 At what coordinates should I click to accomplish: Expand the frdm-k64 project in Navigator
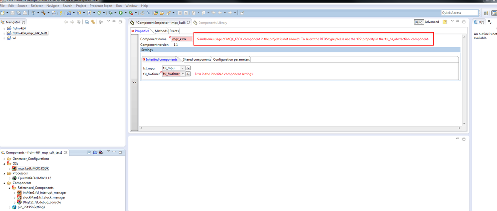(4, 28)
